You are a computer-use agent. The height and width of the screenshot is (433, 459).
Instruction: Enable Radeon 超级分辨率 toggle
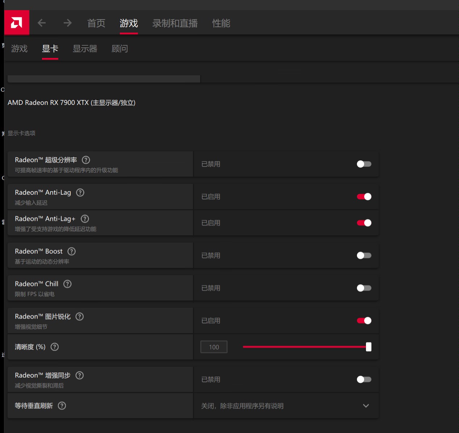(364, 164)
